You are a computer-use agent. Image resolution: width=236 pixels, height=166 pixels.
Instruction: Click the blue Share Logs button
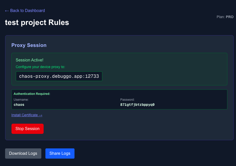pos(60,154)
